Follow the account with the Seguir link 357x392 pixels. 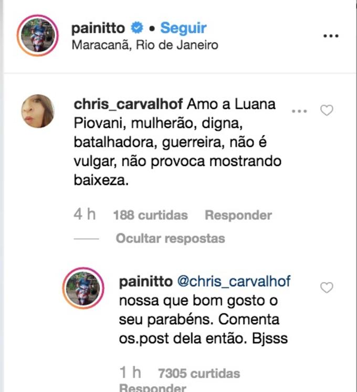(183, 28)
